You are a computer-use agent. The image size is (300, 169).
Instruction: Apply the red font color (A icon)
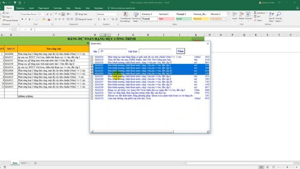[49, 19]
